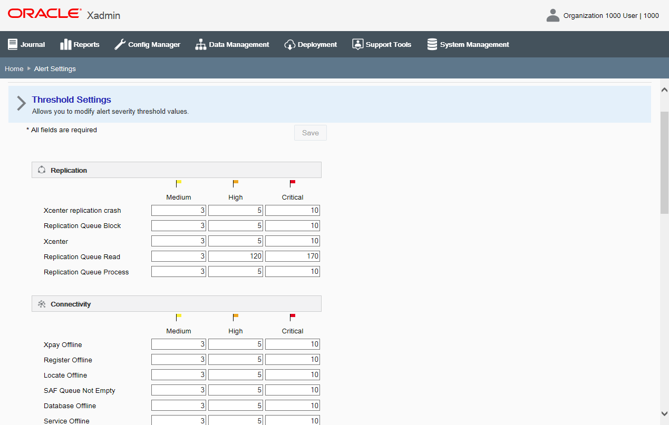This screenshot has height=425, width=669.
Task: Click the Connectivity section icon
Action: [x=42, y=304]
